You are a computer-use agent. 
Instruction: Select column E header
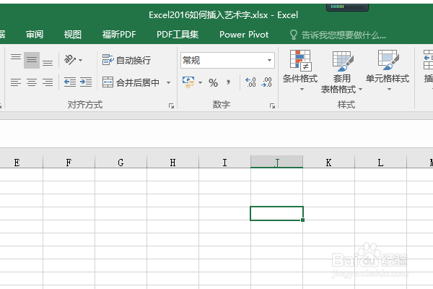[x=17, y=162]
